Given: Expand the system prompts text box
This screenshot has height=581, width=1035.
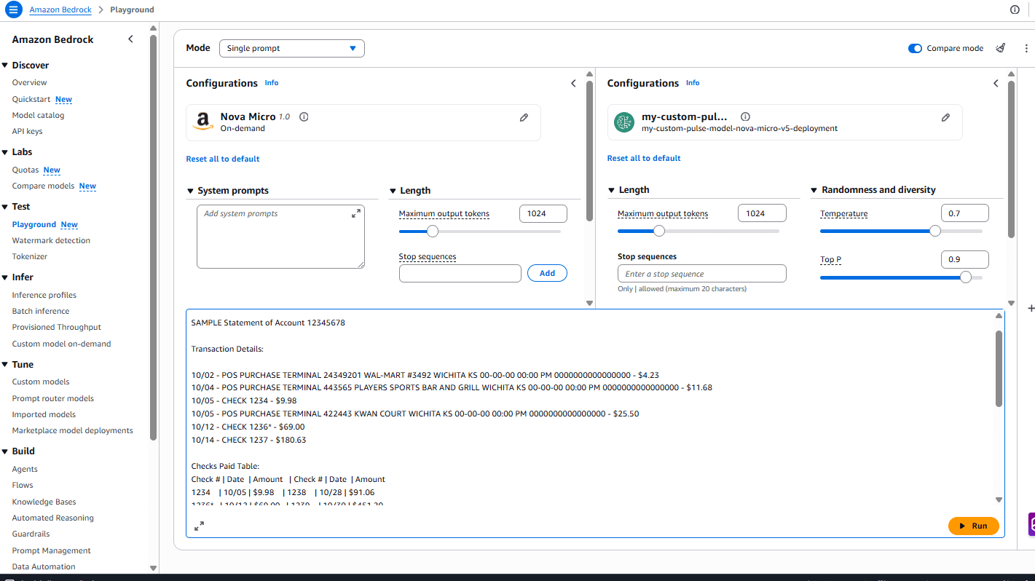Looking at the screenshot, I should pos(356,213).
